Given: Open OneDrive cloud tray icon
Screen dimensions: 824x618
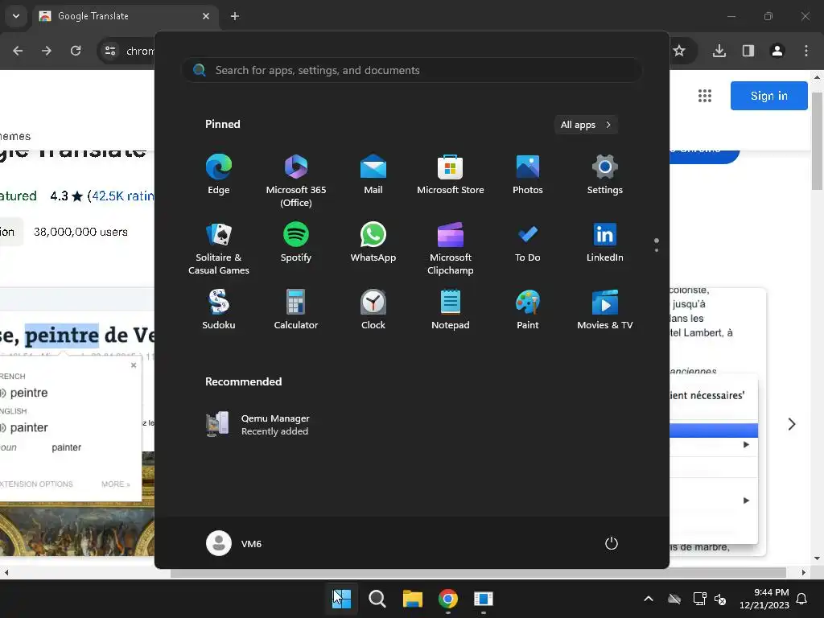Looking at the screenshot, I should (674, 599).
